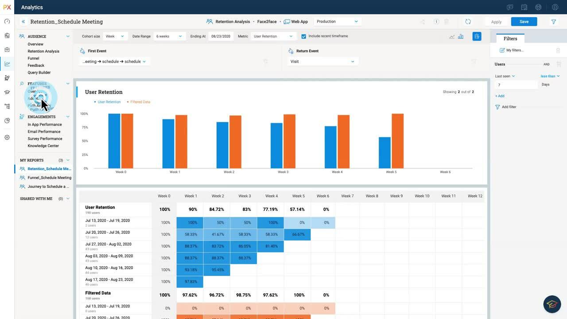Open Journey to Schedule report

[x=48, y=187]
